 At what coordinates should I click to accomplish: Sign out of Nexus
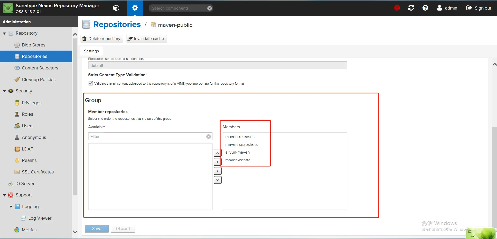479,8
